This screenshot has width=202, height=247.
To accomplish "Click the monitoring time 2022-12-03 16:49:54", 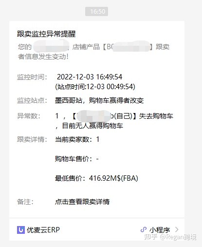I will point(90,77).
